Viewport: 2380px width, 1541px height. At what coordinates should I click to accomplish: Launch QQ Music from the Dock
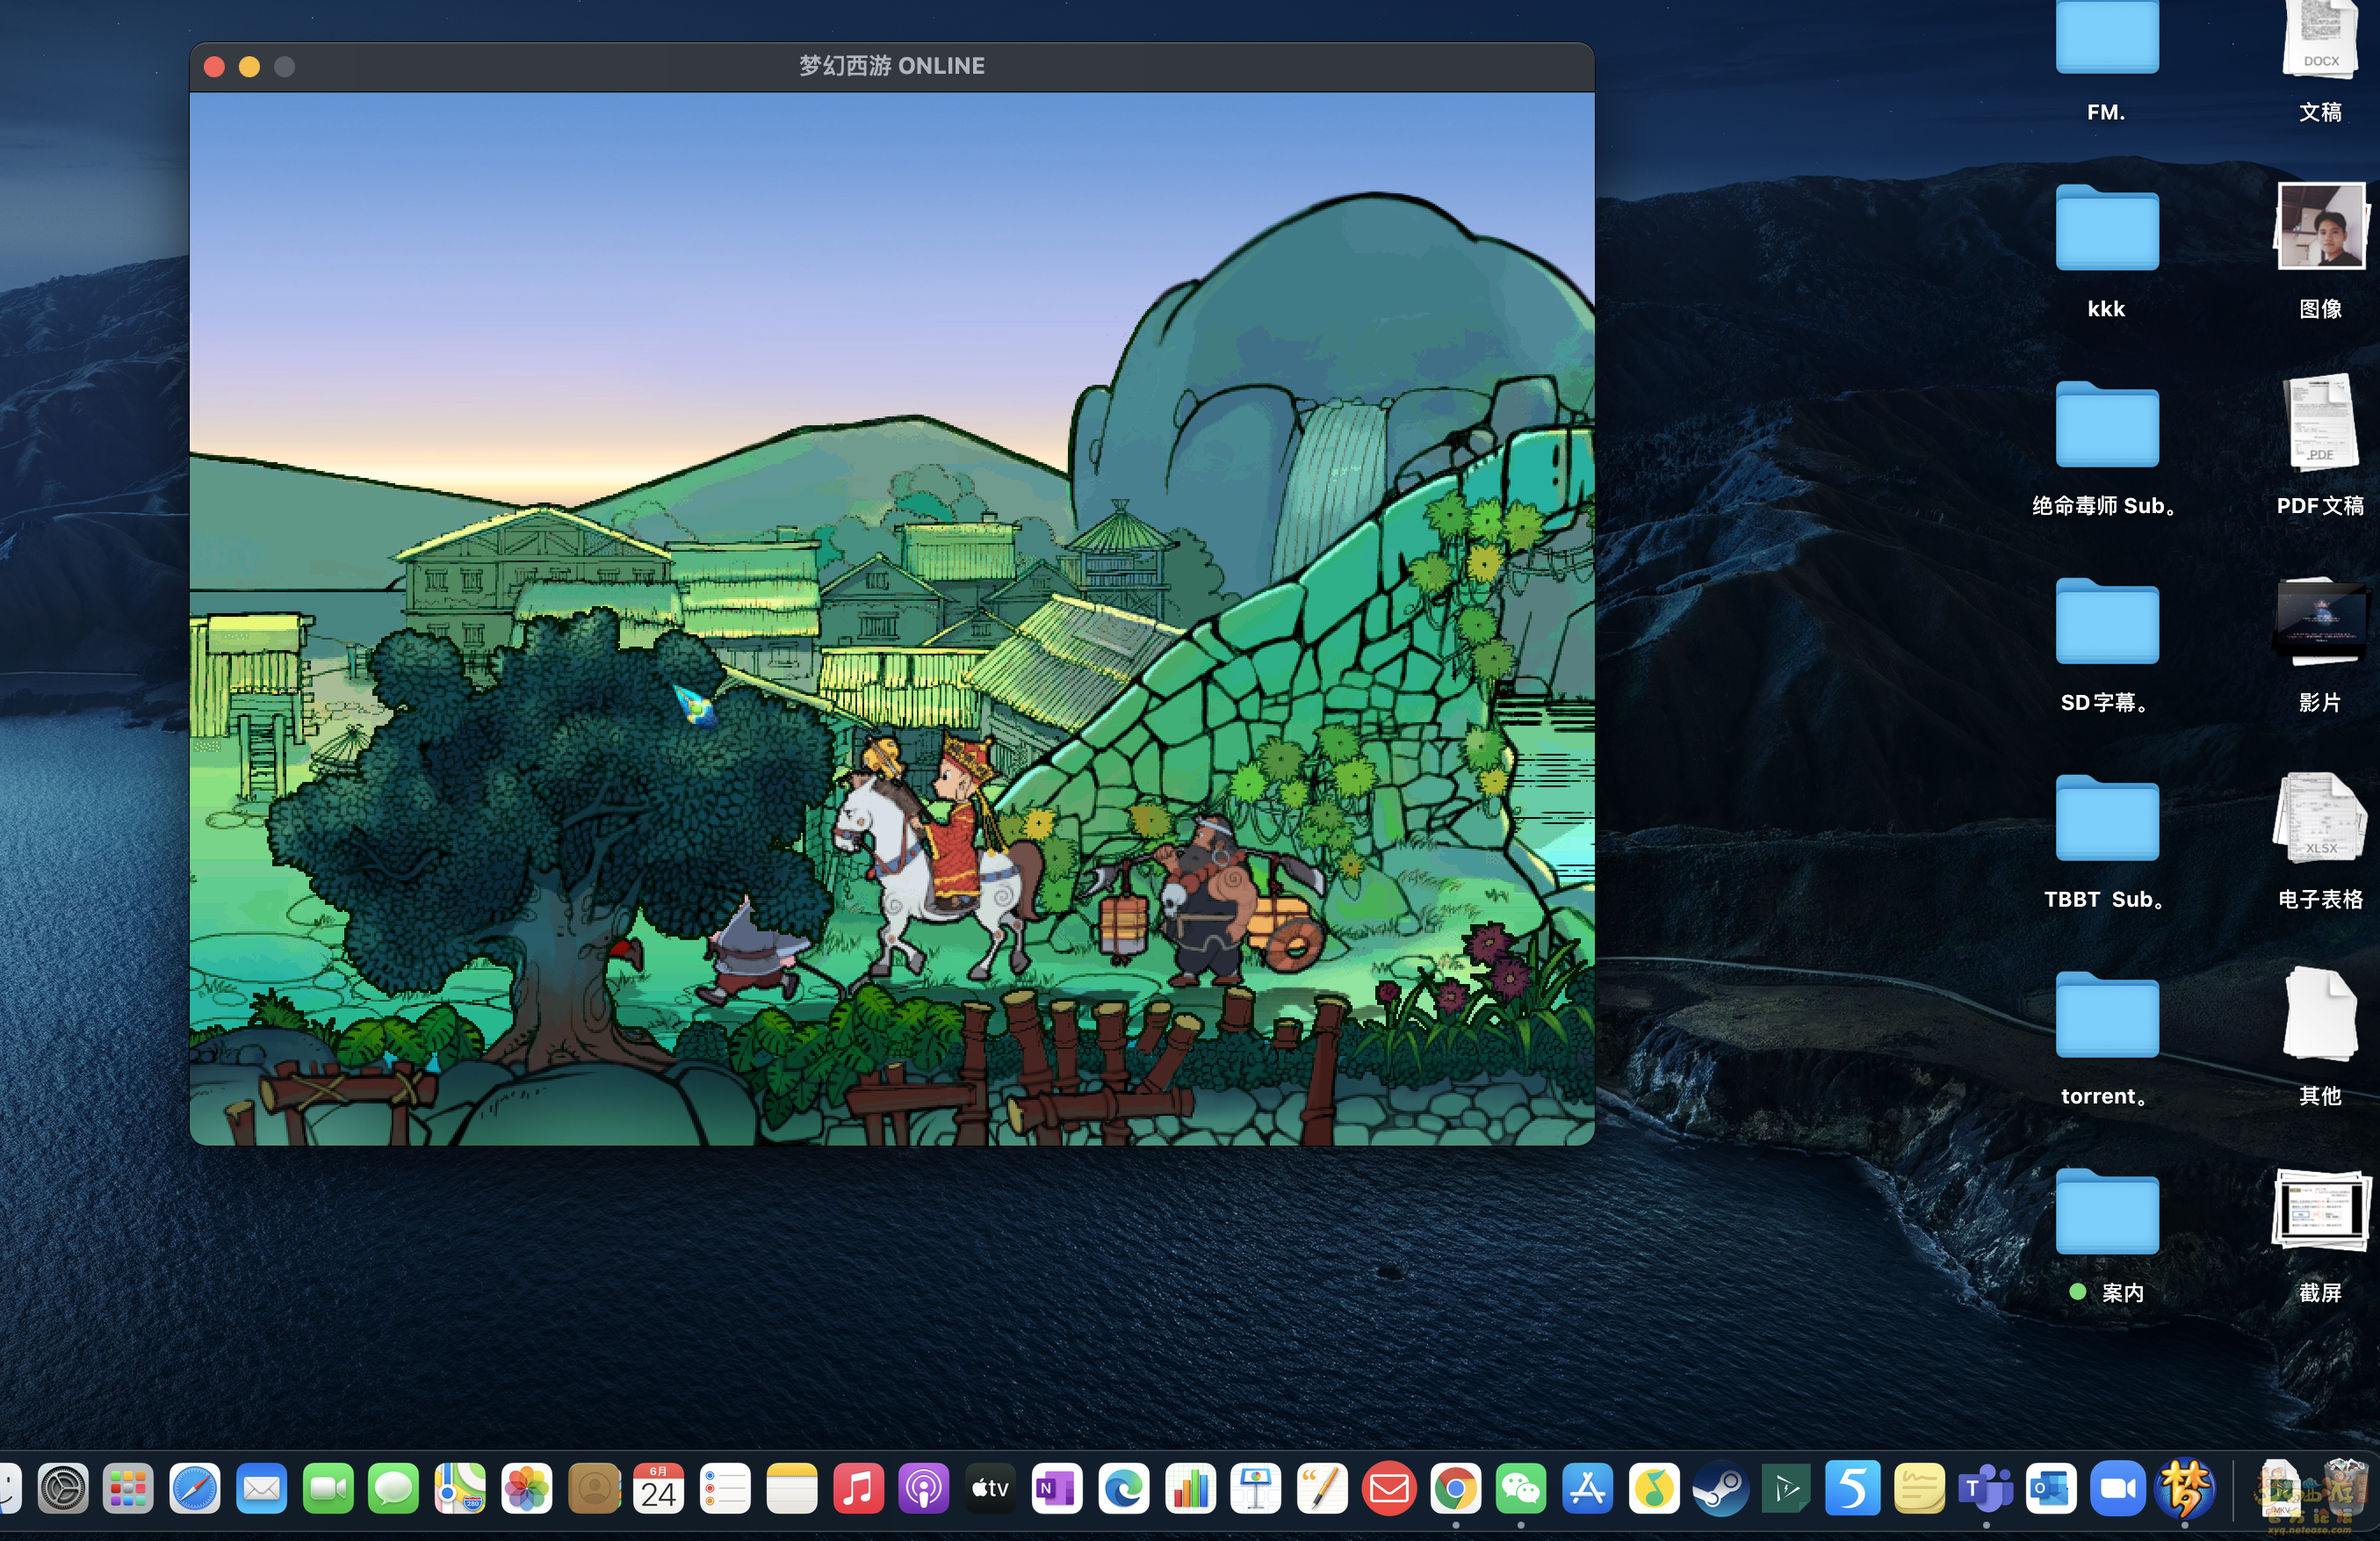[1654, 1489]
